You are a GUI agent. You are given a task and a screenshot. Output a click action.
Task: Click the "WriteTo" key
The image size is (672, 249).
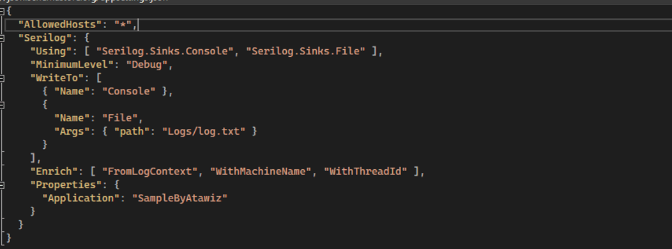[57, 78]
